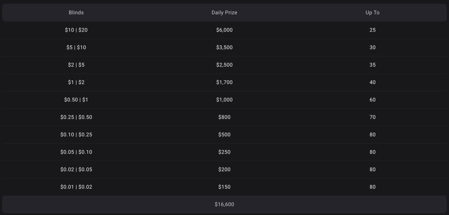Click the $250 prize amount
The image size is (449, 215).
click(224, 152)
